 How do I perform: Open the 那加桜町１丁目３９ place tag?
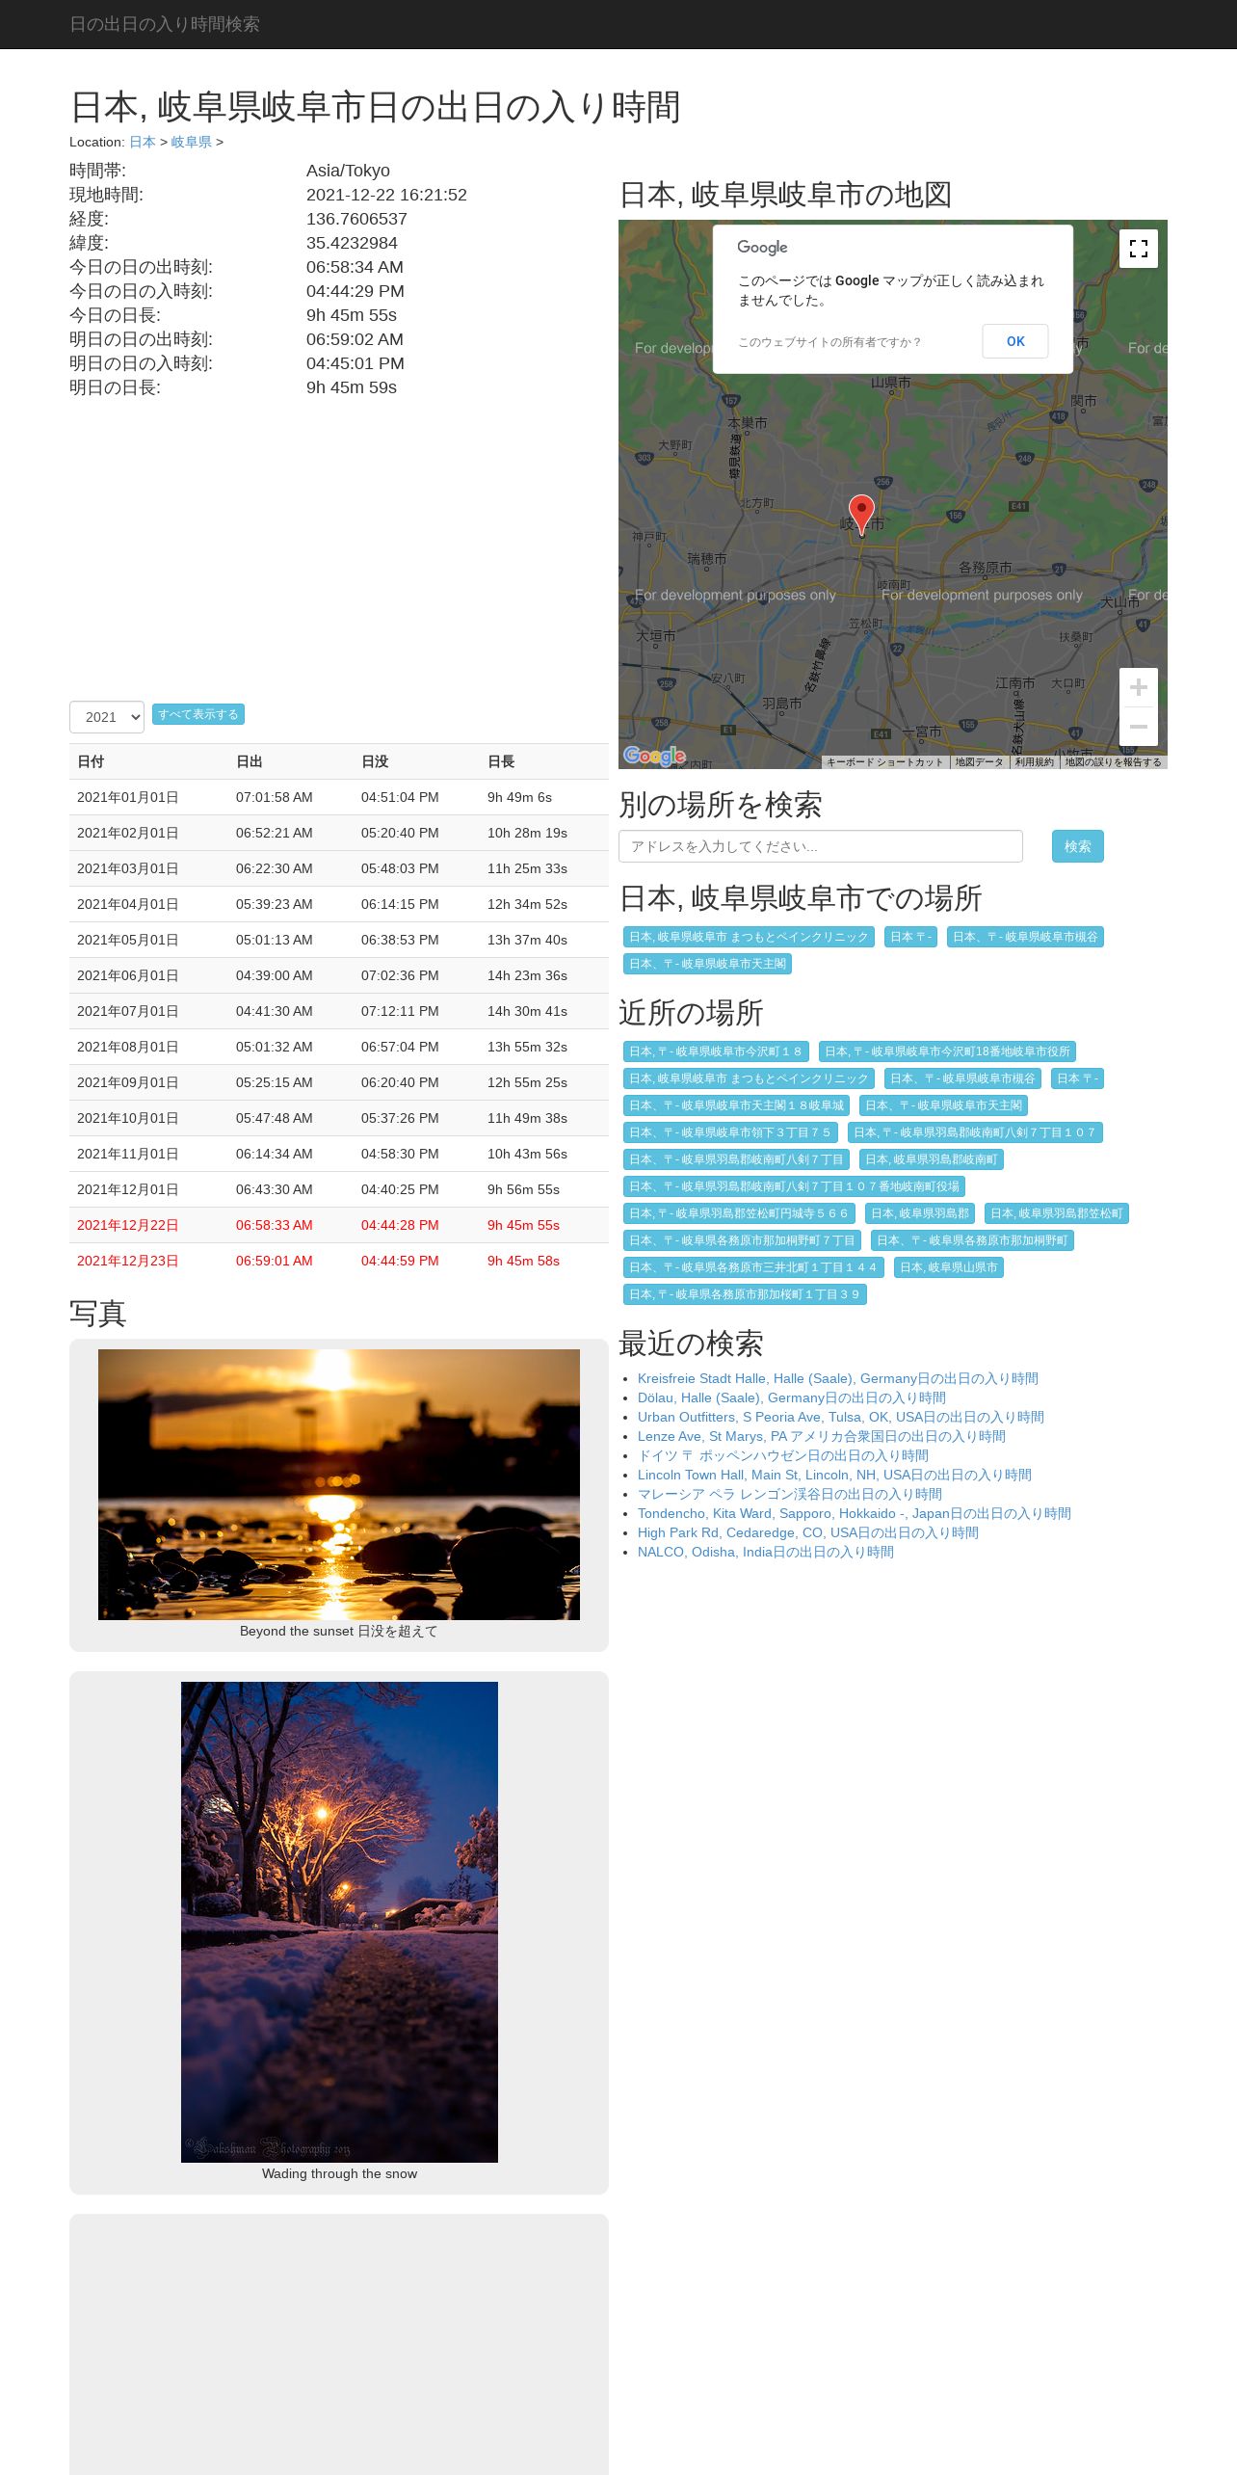coord(745,1294)
